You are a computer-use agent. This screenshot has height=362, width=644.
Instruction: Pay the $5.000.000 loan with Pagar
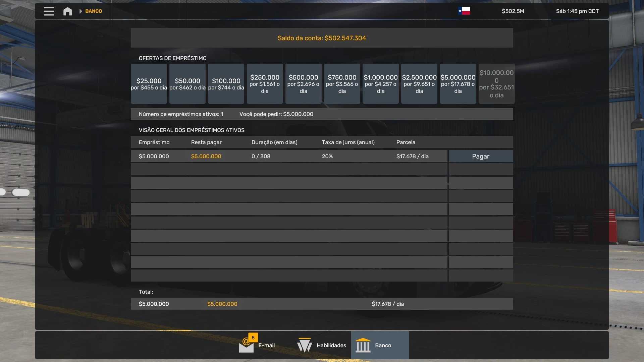(x=481, y=156)
